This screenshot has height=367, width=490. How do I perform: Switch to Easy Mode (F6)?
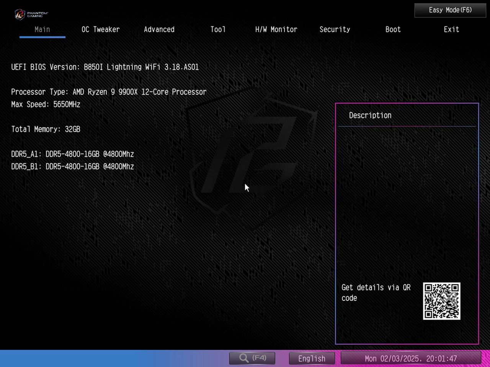point(450,10)
